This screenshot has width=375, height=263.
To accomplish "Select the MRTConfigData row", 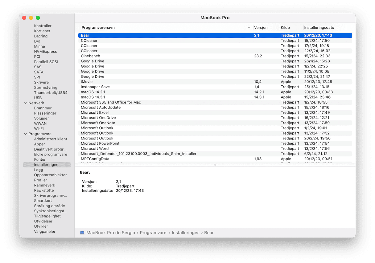I will point(215,159).
